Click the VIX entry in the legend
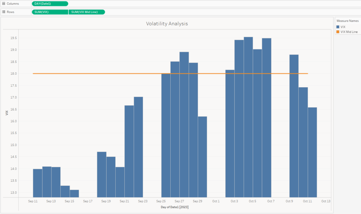Screen dimensions: 361x214 (x=343, y=26)
